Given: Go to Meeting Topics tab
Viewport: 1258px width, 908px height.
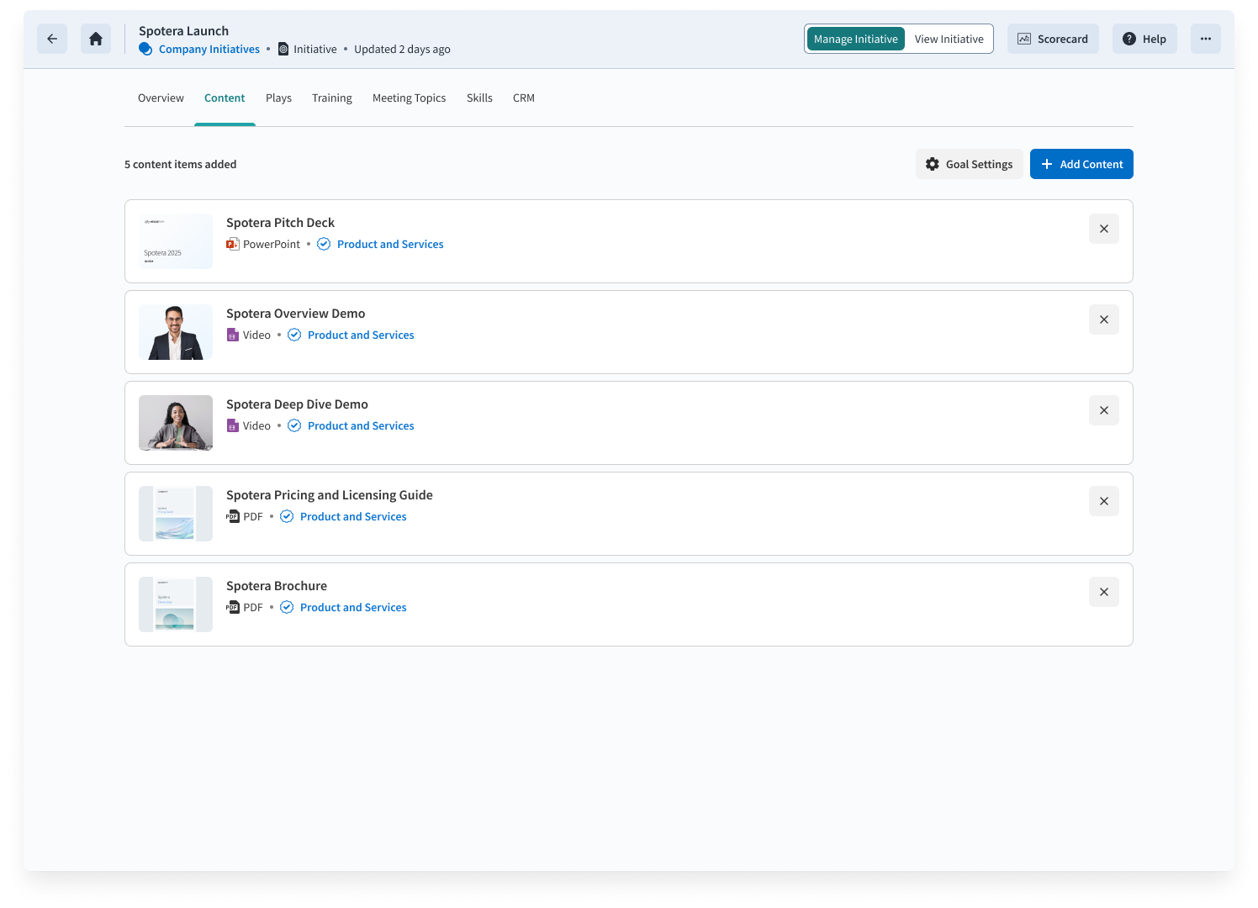Looking at the screenshot, I should pos(409,98).
